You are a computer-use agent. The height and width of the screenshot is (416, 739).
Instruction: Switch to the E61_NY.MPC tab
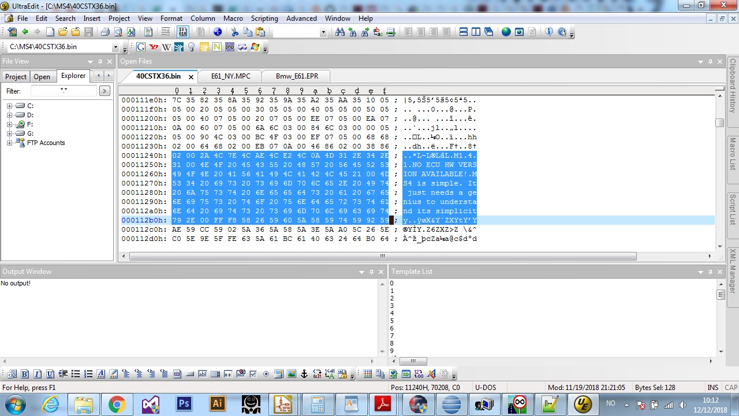[x=231, y=76]
